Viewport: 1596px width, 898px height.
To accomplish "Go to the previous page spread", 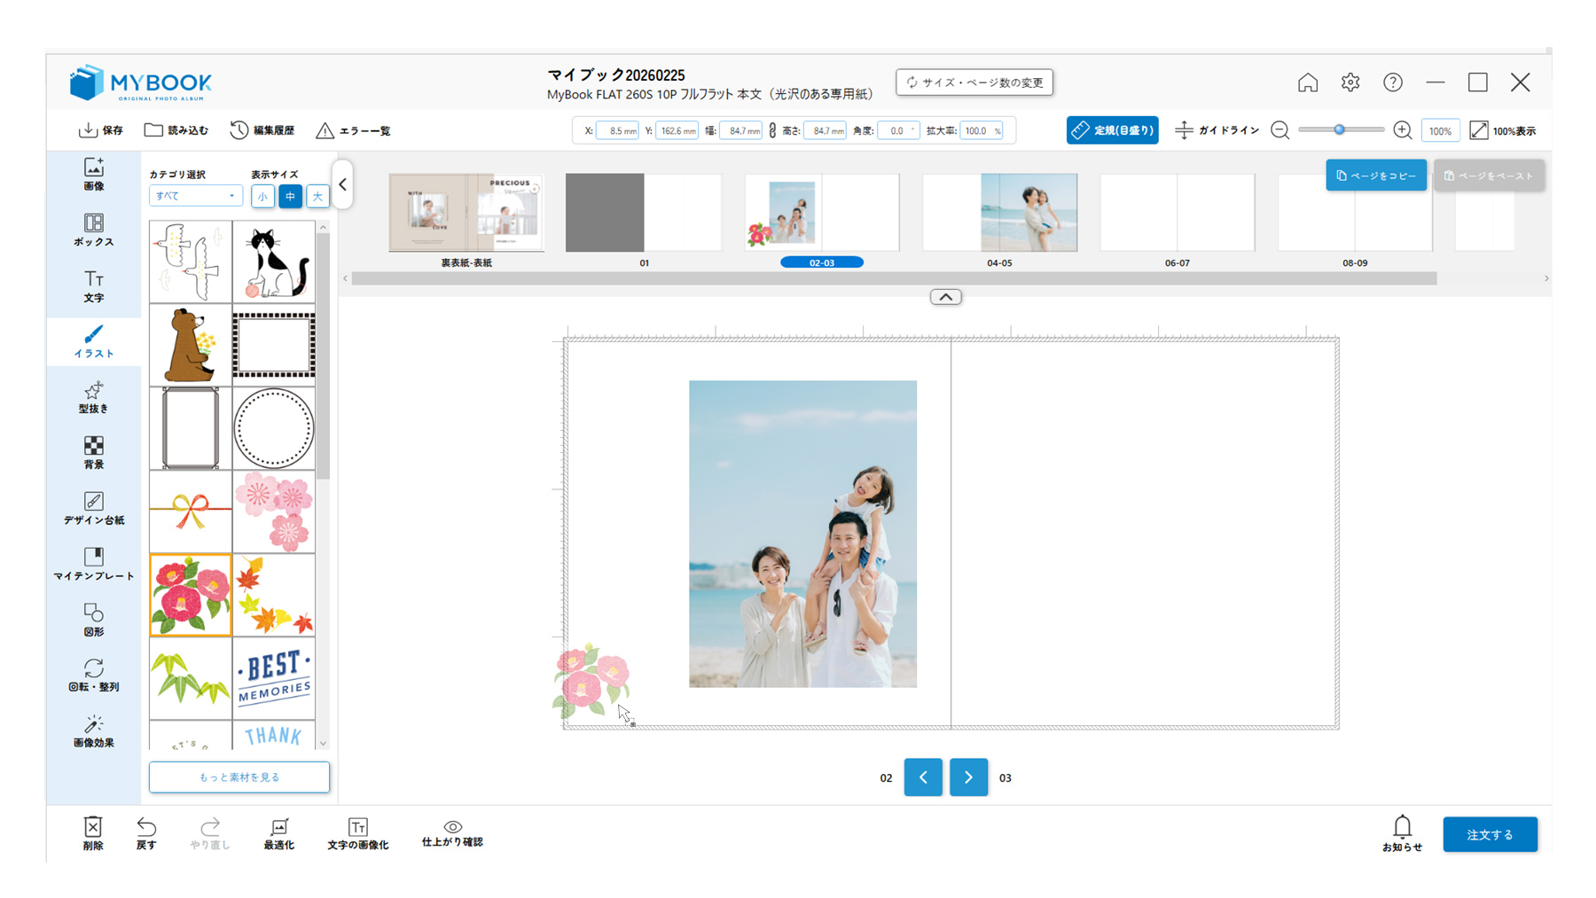I will click(x=923, y=777).
